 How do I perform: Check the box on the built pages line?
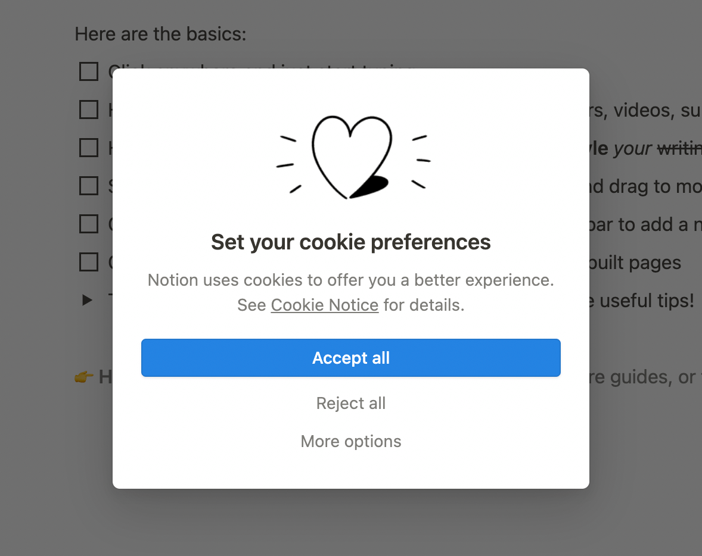click(89, 262)
